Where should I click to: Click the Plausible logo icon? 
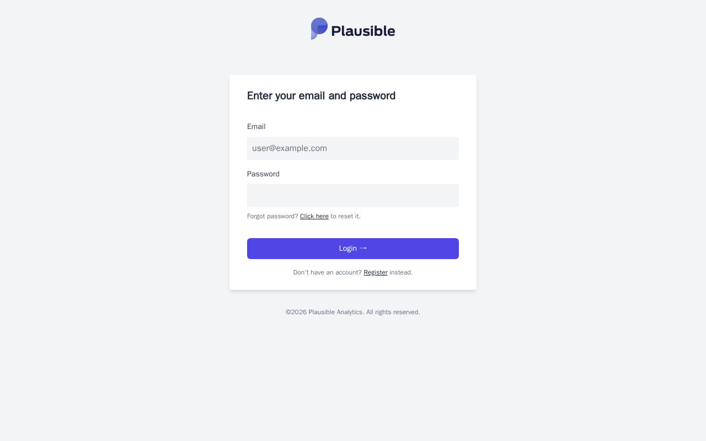pos(319,29)
